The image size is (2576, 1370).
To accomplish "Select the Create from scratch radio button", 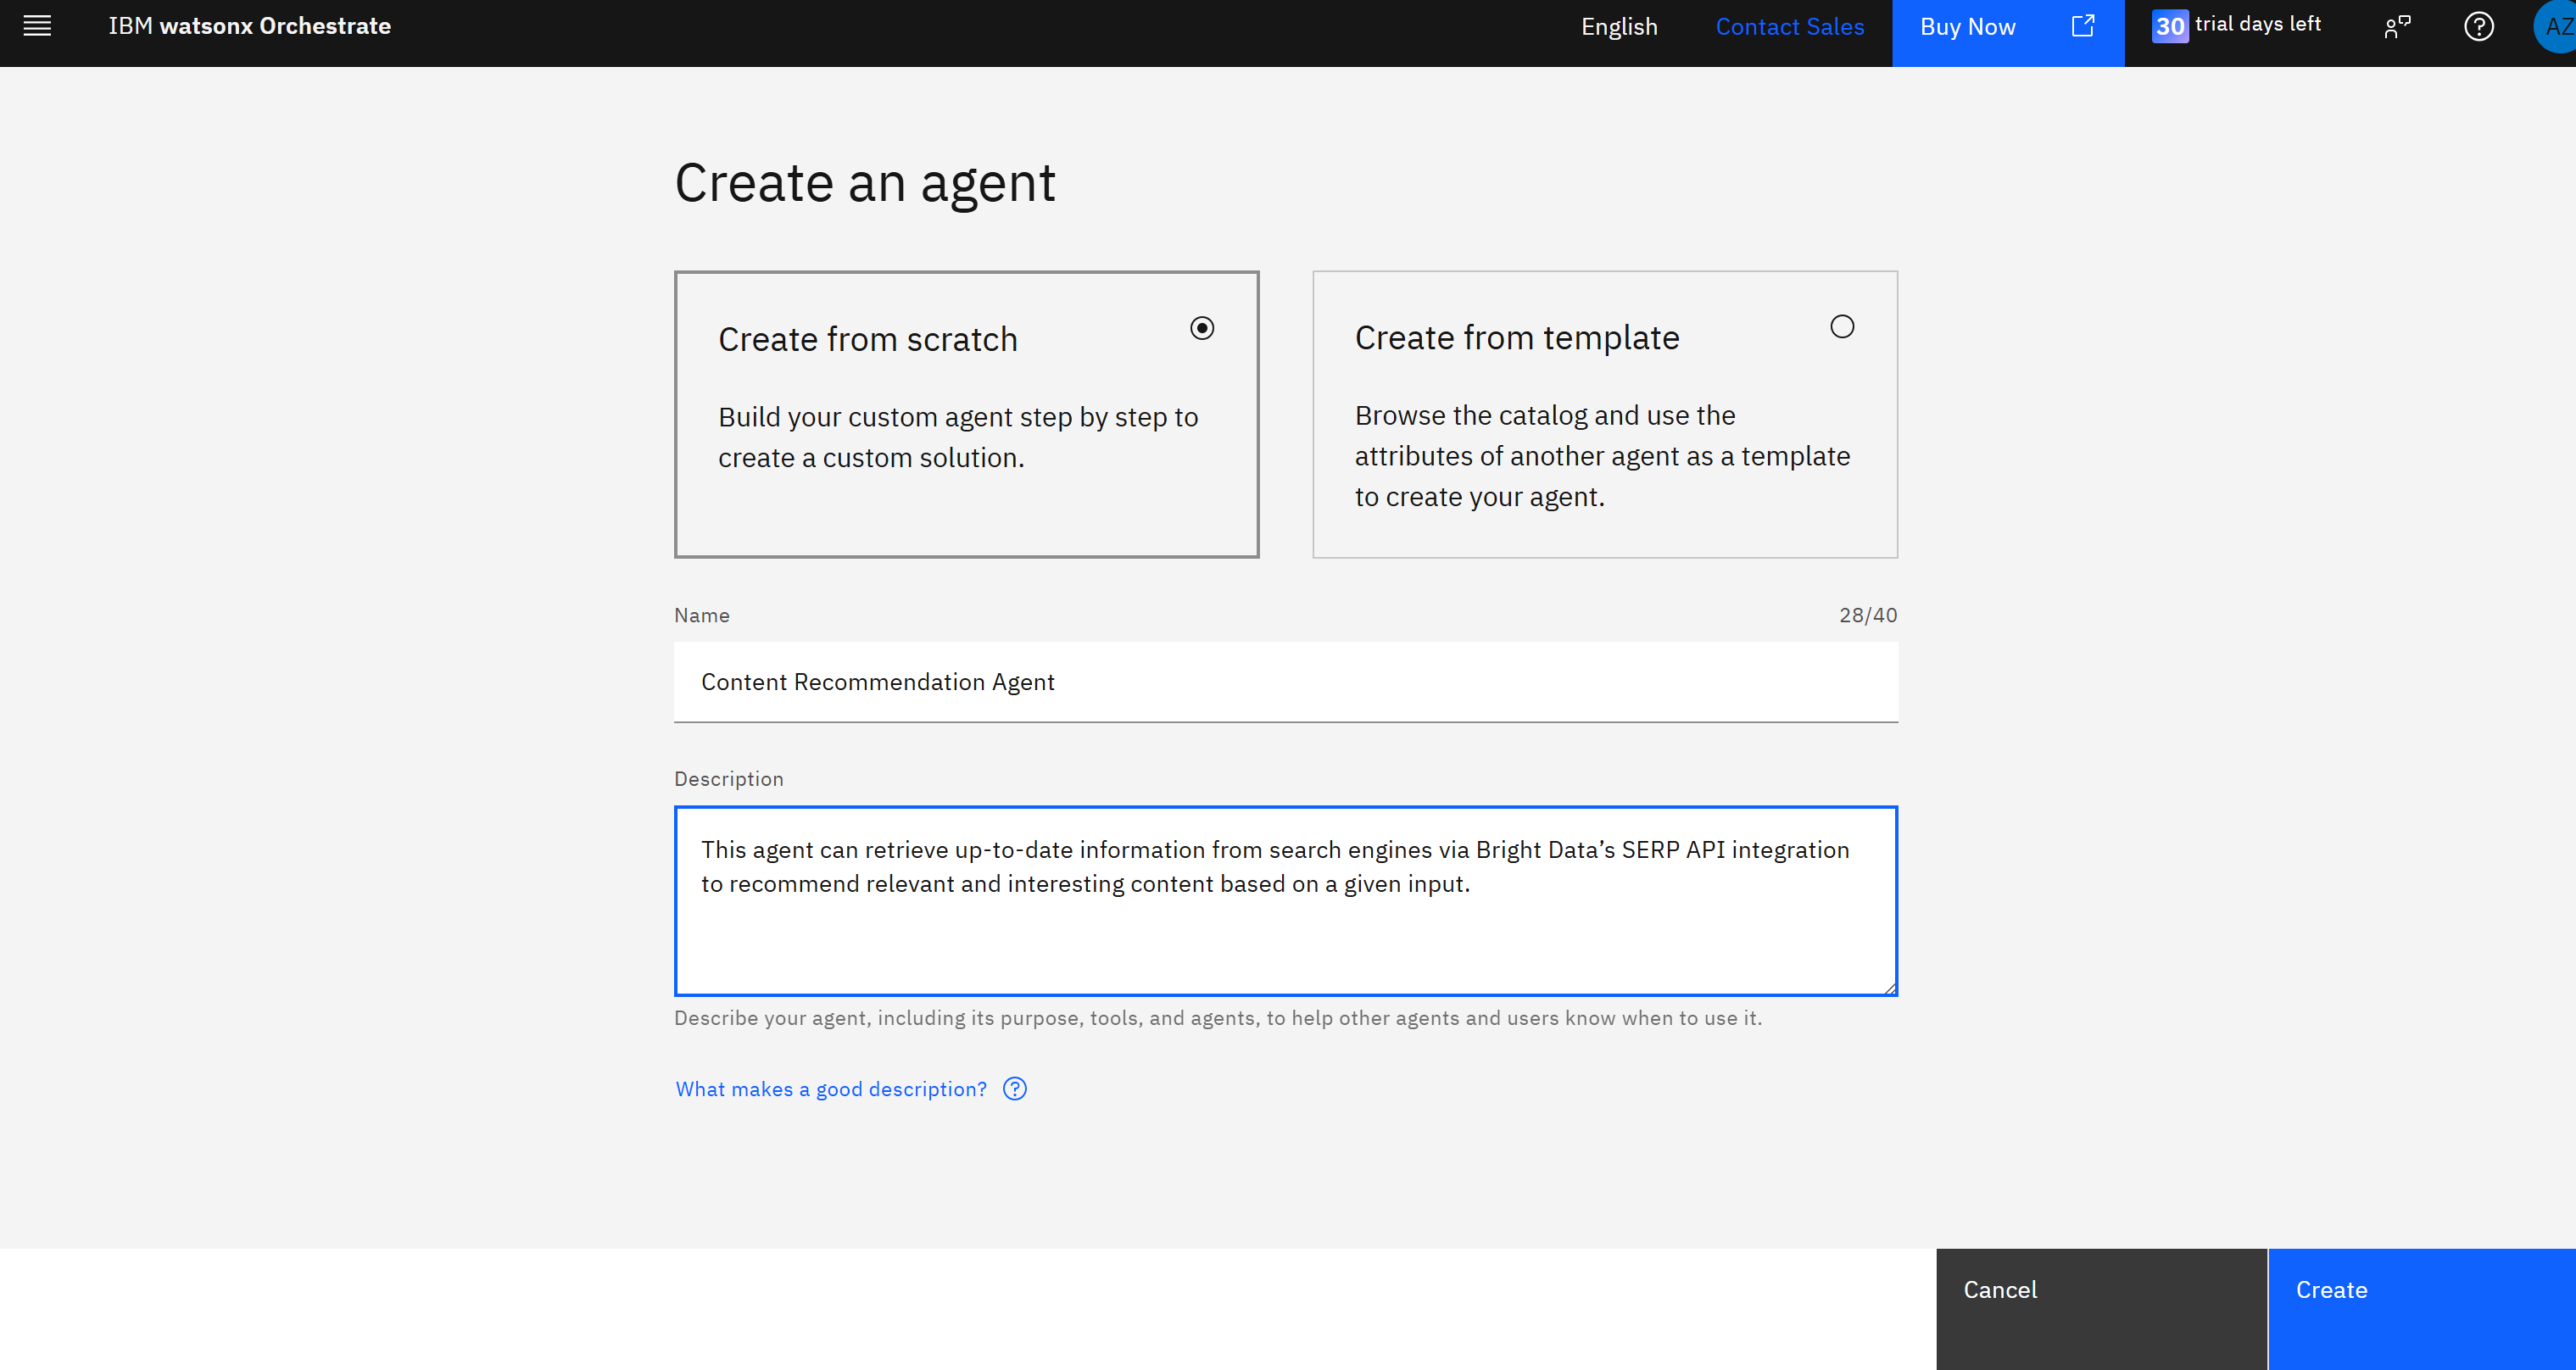I will [1203, 327].
